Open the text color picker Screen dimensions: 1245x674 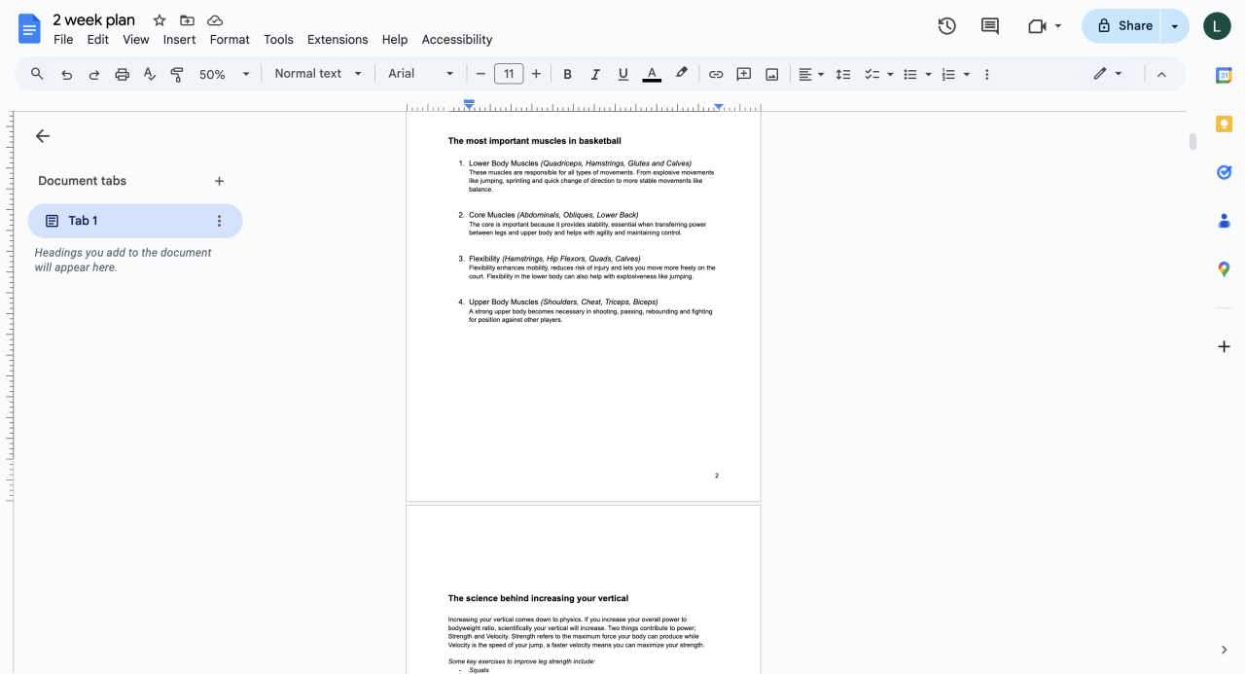(x=652, y=74)
